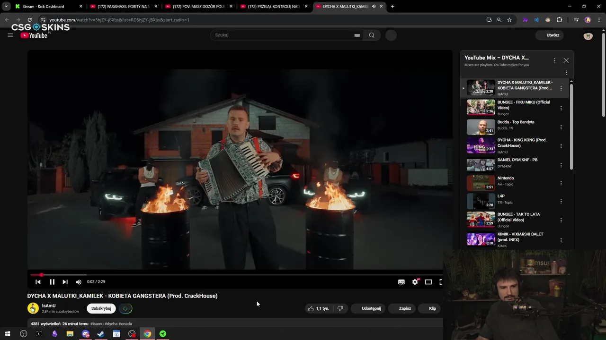
Task: Open the on-screen keyboard in search box
Action: tap(357, 35)
